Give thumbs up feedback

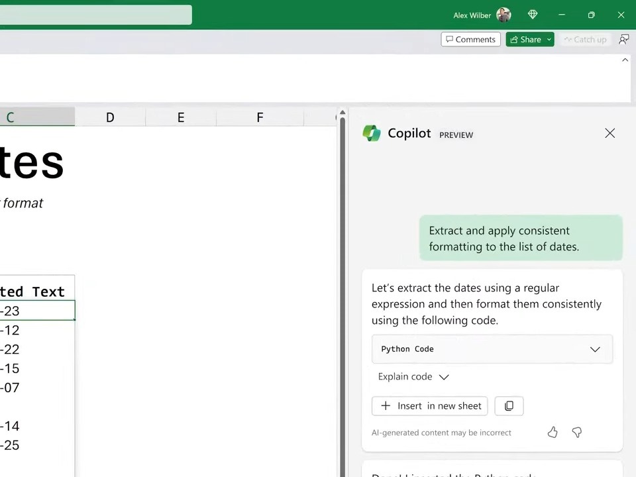click(x=553, y=433)
